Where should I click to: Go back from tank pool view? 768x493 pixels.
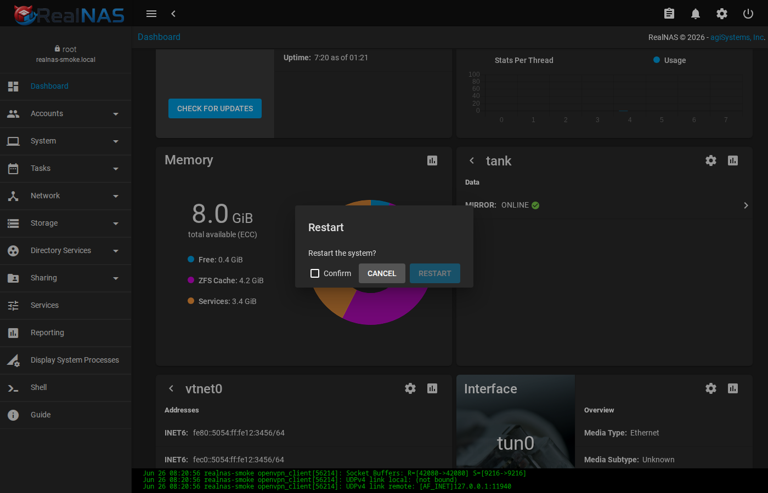point(472,160)
